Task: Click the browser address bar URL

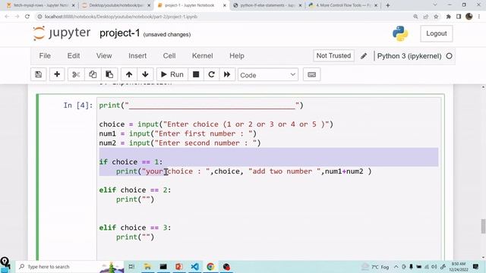Action: 121,17
